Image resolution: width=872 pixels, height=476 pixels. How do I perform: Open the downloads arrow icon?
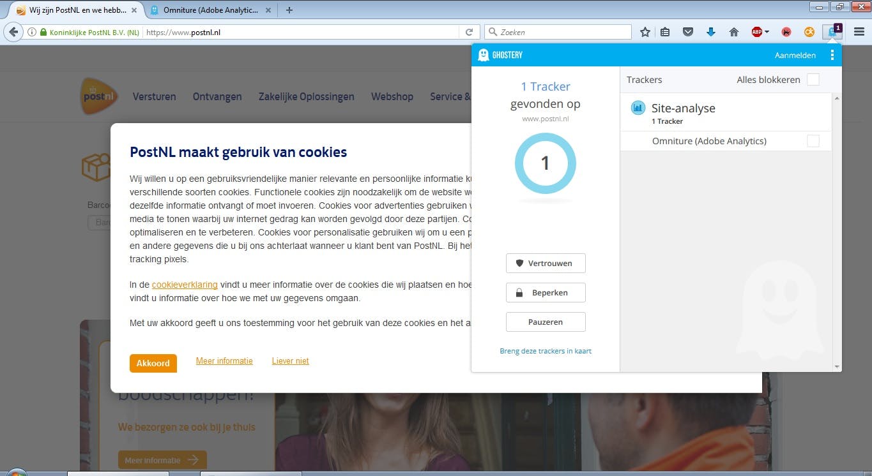(x=711, y=32)
